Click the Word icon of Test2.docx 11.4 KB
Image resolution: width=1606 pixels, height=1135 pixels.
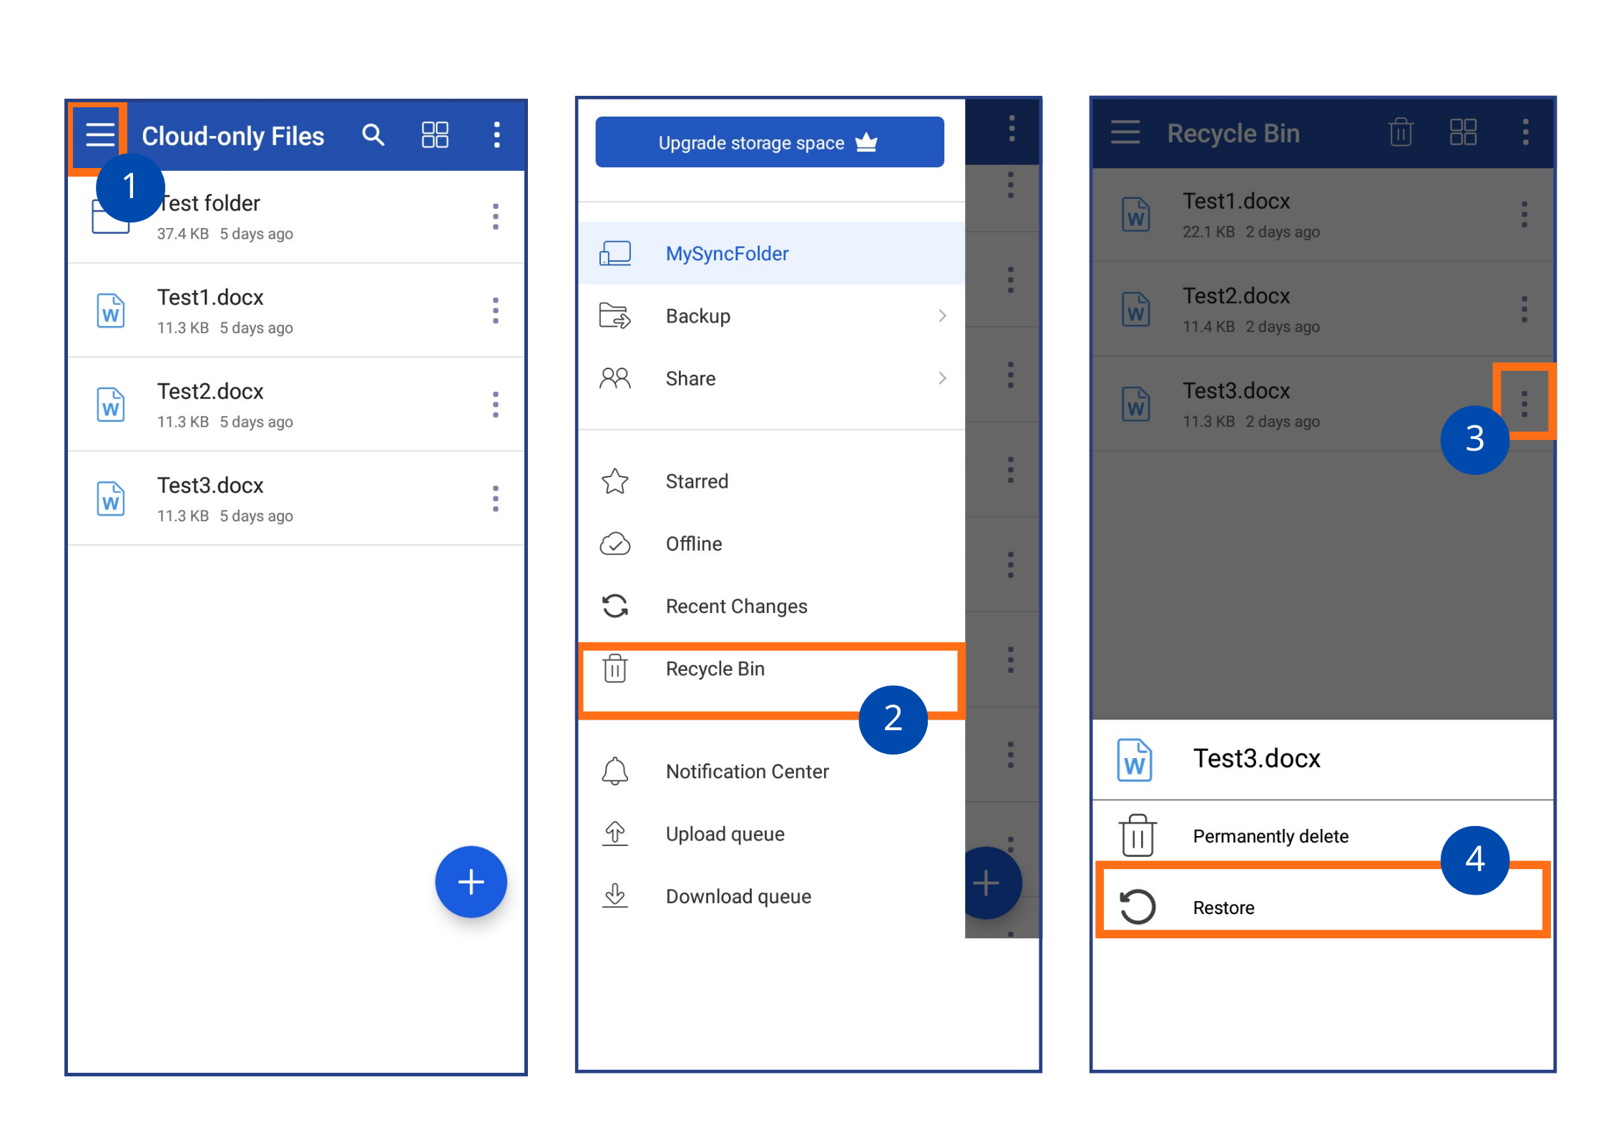pos(1136,310)
